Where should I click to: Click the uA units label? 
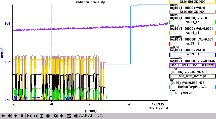[172, 80]
